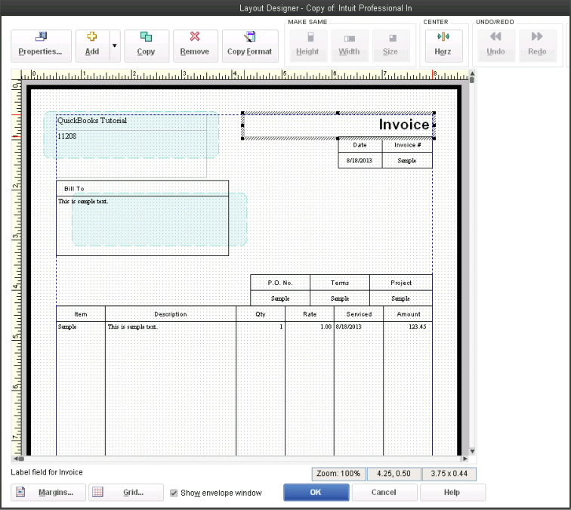
Task: Click the vertical scrollbar down arrow
Action: pos(472,451)
